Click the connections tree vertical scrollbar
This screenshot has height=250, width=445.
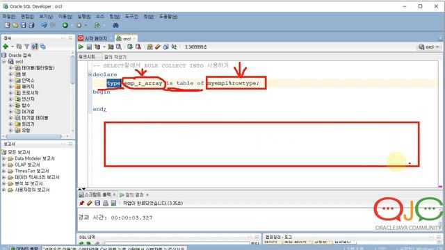72,69
